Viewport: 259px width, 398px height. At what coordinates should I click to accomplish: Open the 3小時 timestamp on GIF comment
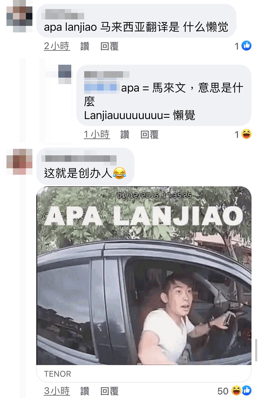click(57, 391)
